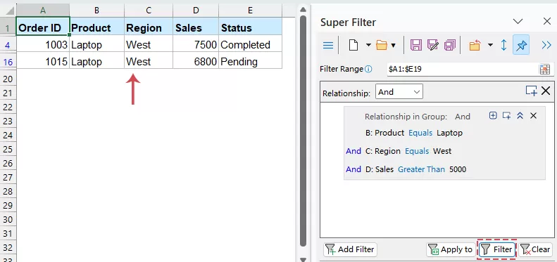Screen dimensions: 557x262
Task: Click the Greater Than operator link
Action: (x=421, y=169)
